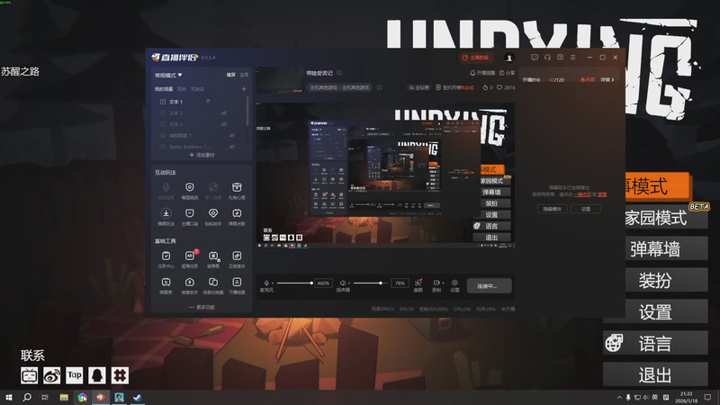Open the profile avatar in the title bar
Image resolution: width=720 pixels, height=405 pixels.
coord(509,58)
